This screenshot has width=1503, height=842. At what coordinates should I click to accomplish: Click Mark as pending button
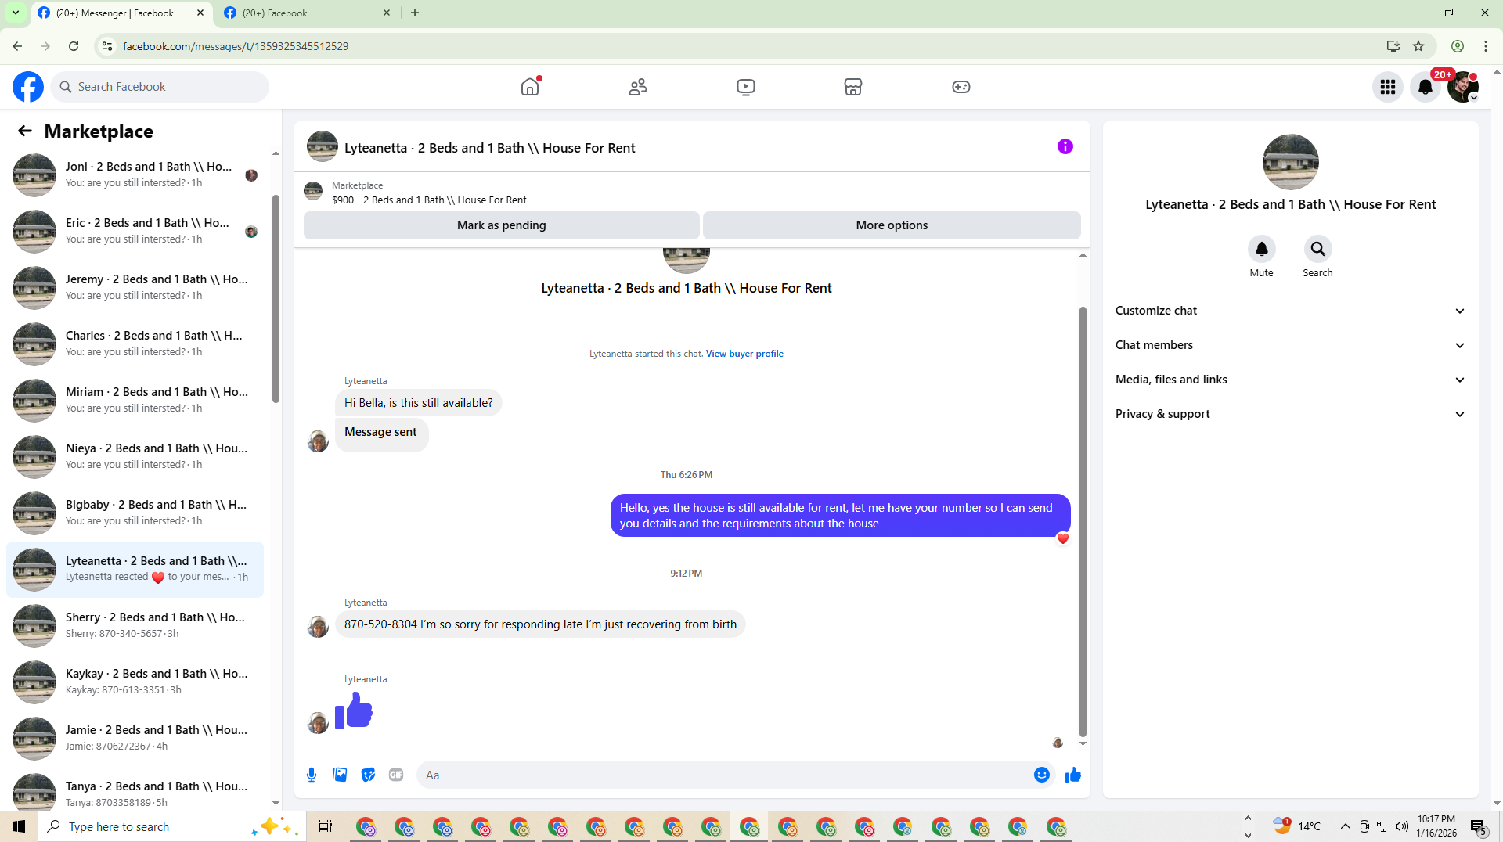[501, 225]
